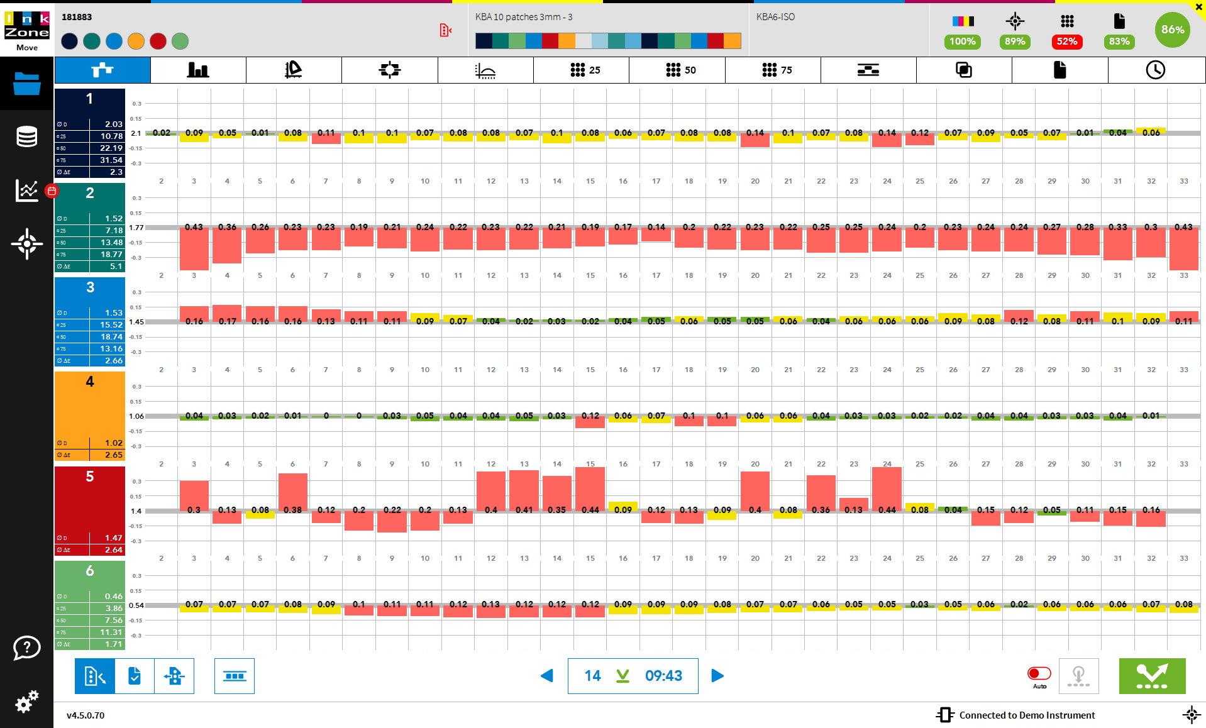Switch to the 50 percent dot gain tab

pyautogui.click(x=677, y=70)
